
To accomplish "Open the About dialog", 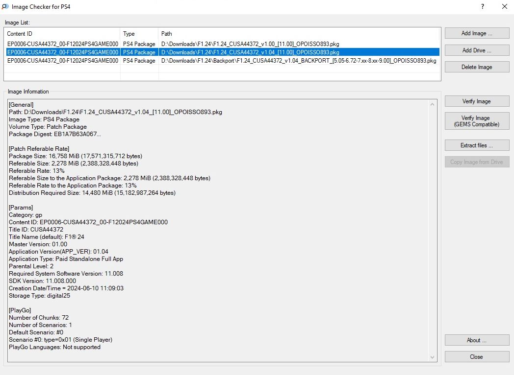I will (x=477, y=340).
